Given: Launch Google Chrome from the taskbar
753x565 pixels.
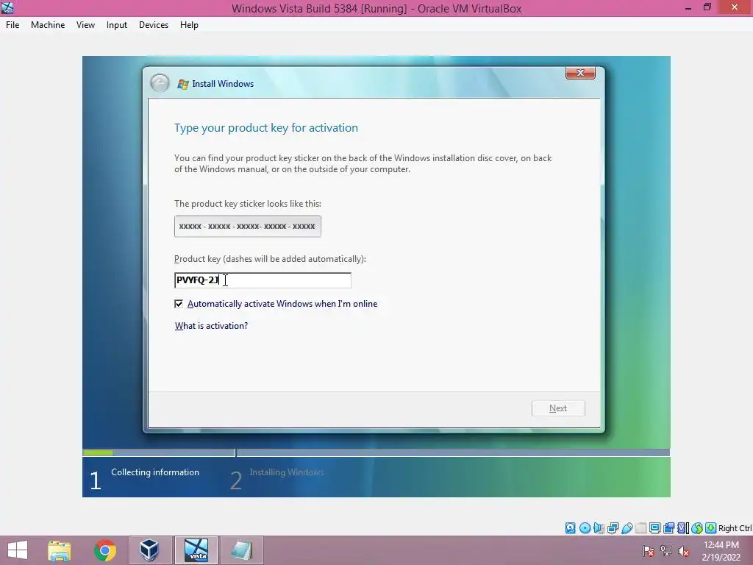Looking at the screenshot, I should pyautogui.click(x=104, y=550).
